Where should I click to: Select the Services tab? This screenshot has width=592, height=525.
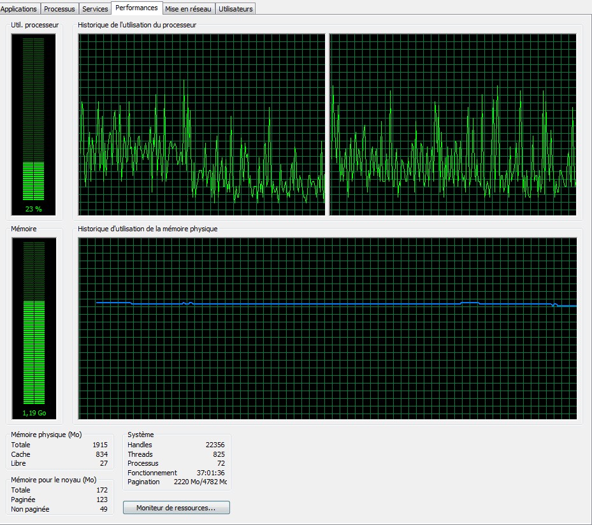[95, 9]
